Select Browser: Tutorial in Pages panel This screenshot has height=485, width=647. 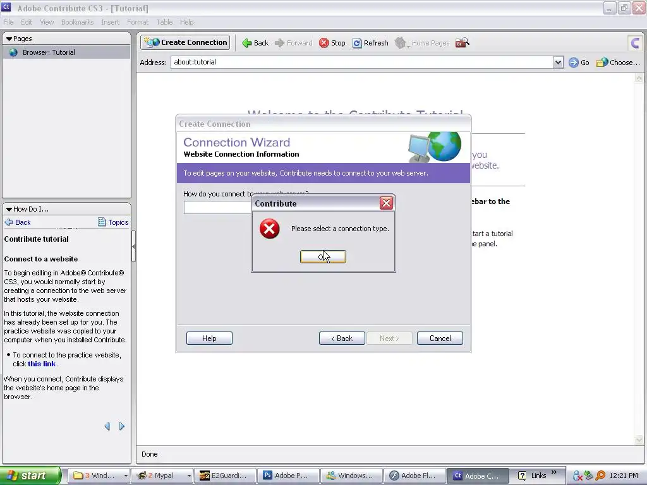pyautogui.click(x=66, y=52)
